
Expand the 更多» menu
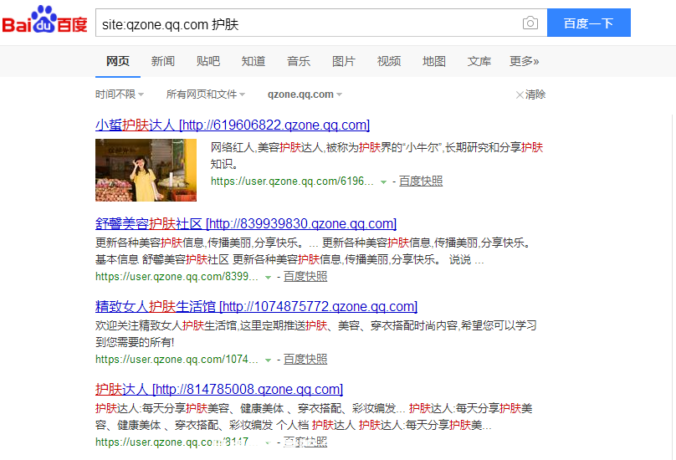525,61
